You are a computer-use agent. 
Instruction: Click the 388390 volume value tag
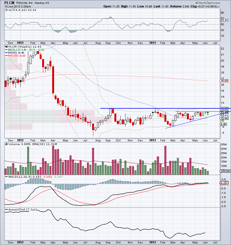[x=225, y=171]
